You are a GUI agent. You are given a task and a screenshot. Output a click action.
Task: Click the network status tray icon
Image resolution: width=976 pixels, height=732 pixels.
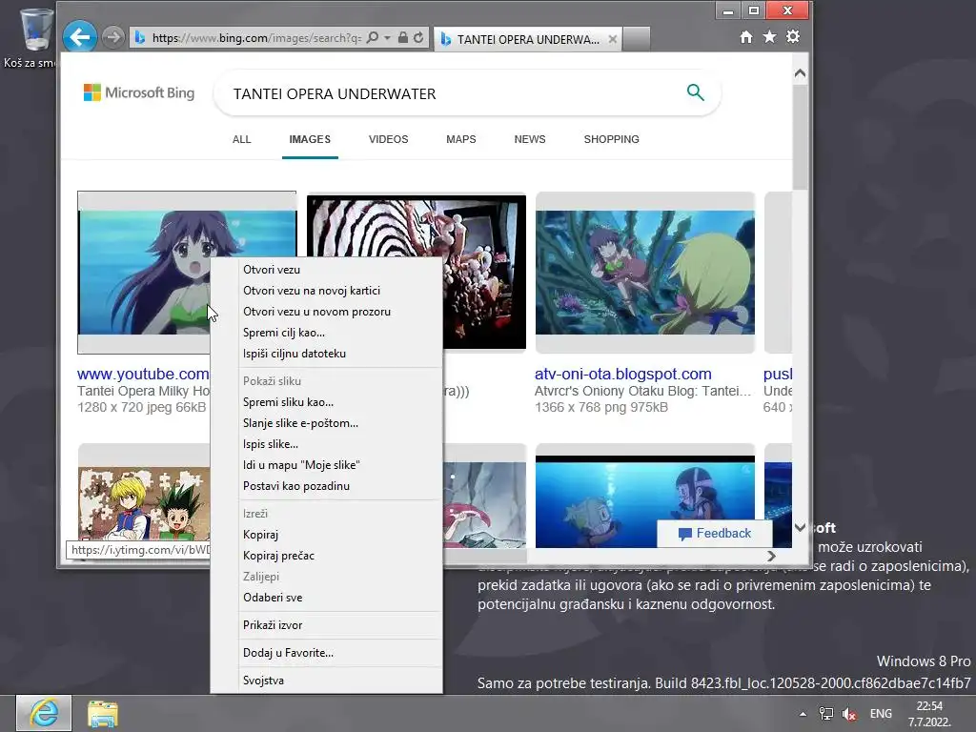tap(826, 714)
